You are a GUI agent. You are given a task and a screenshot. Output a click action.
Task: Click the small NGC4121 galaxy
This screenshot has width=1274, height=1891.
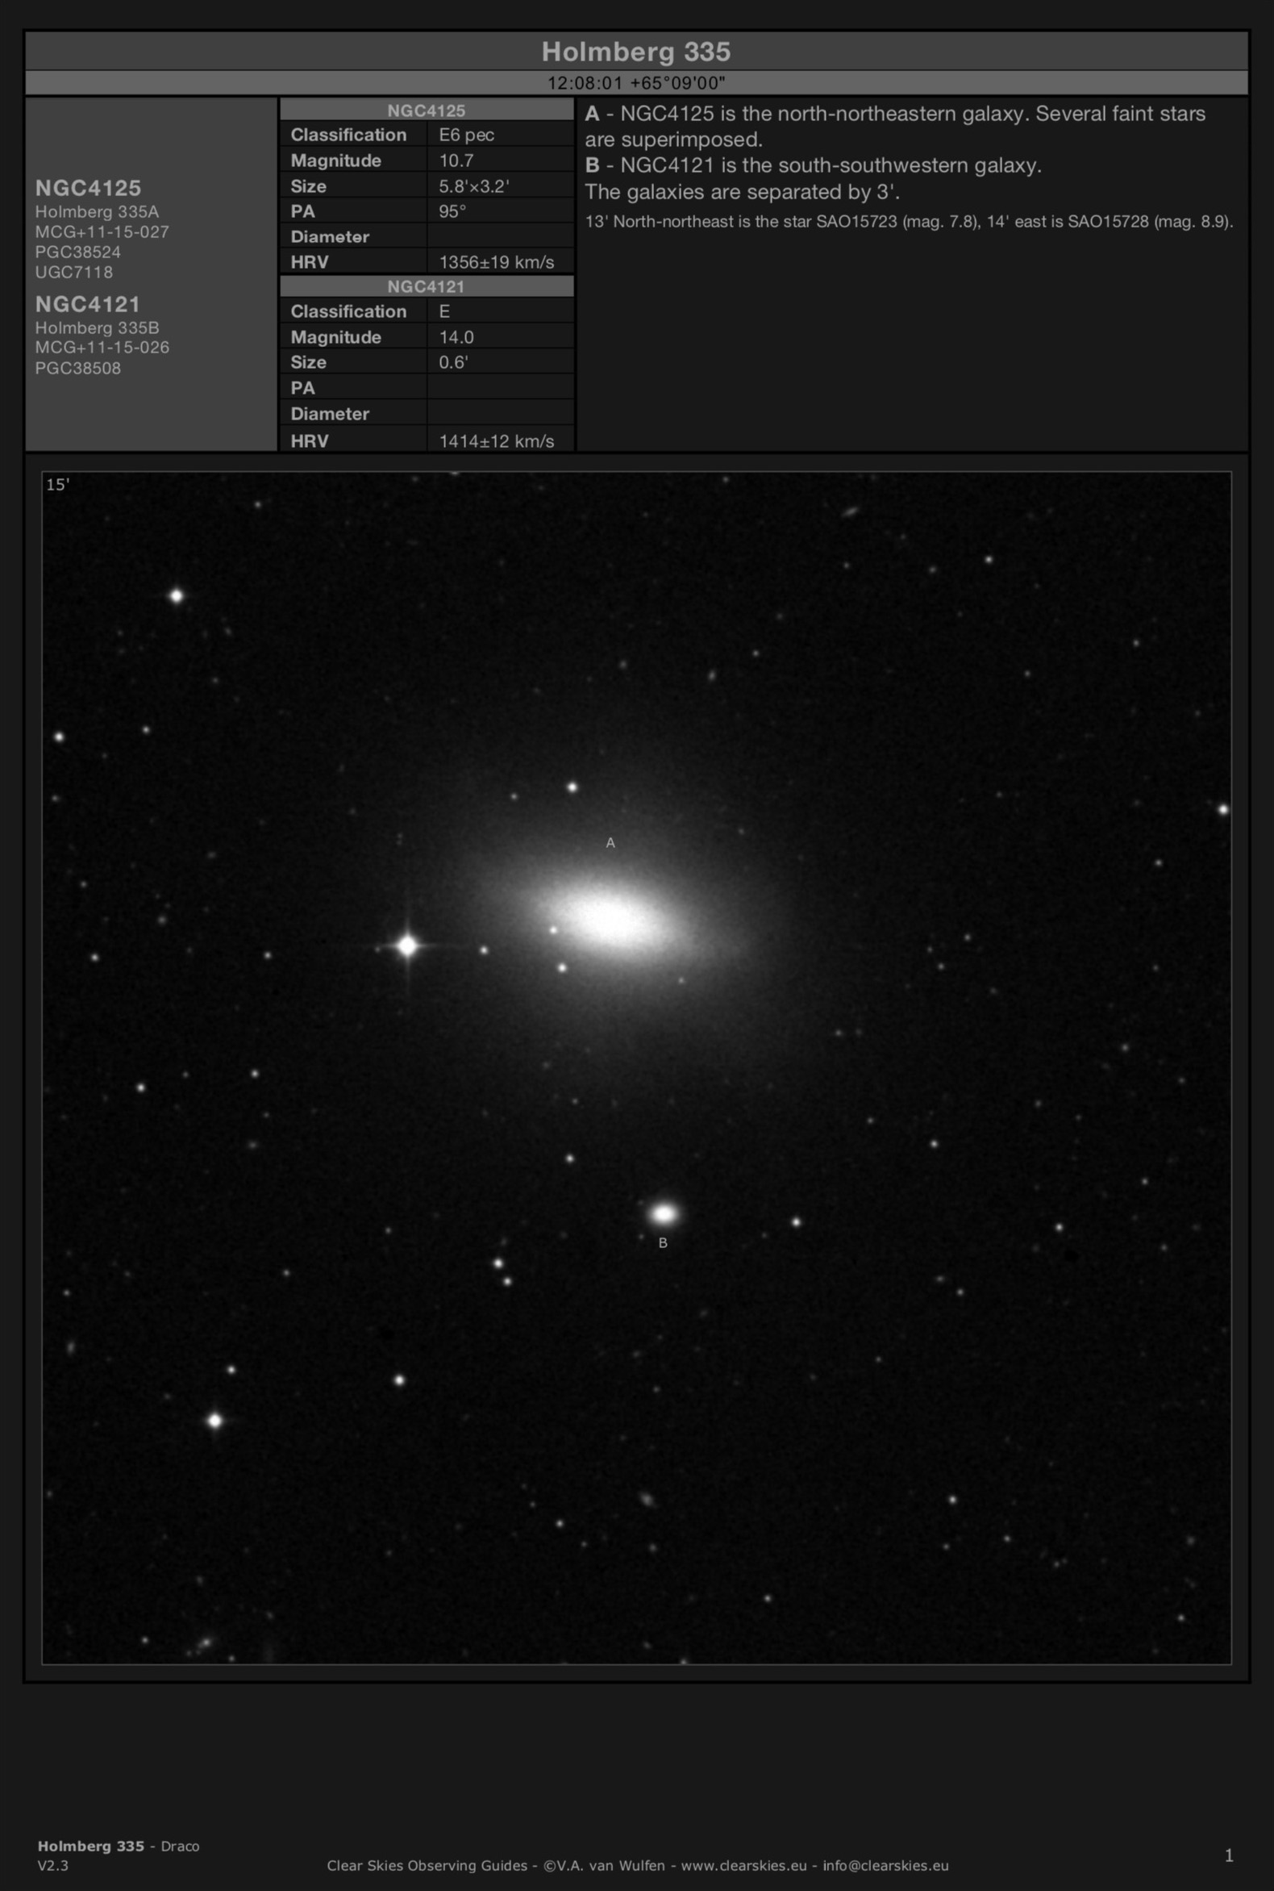pyautogui.click(x=664, y=1214)
